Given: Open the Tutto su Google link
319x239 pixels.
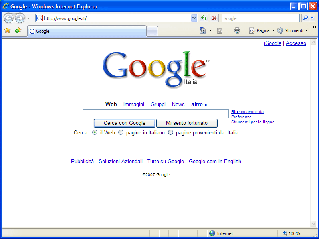Looking at the screenshot, I should [x=166, y=161].
